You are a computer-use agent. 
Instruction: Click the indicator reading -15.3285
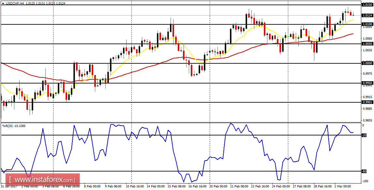pos(20,126)
